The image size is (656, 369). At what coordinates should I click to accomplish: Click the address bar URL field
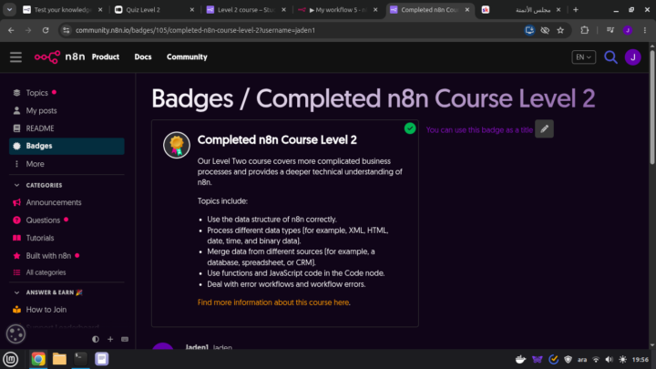(x=292, y=30)
